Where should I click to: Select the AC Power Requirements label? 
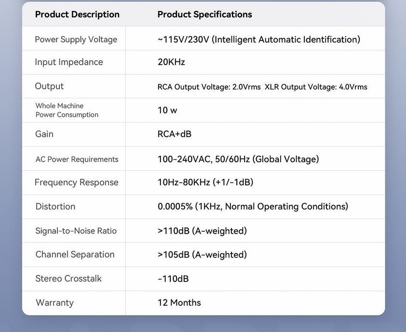pyautogui.click(x=77, y=159)
